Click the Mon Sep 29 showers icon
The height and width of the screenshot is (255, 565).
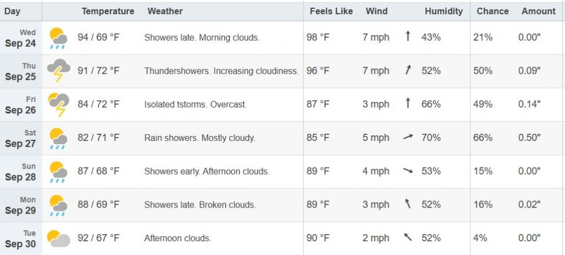pyautogui.click(x=58, y=205)
